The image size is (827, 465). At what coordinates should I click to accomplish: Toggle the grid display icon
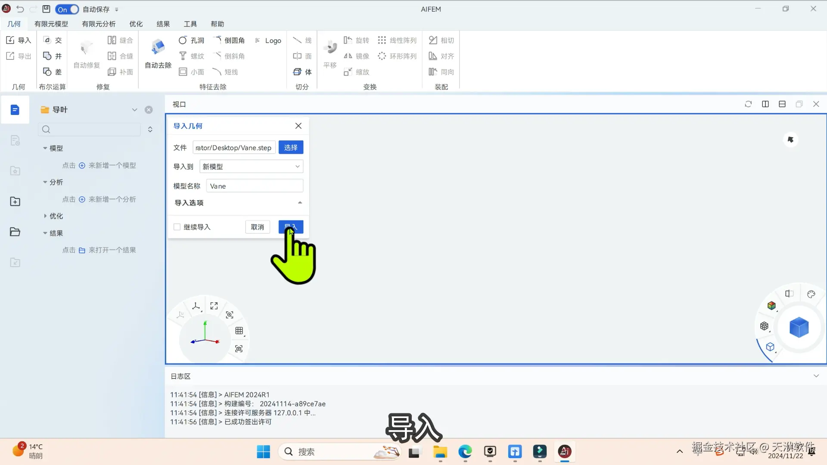coord(239,331)
